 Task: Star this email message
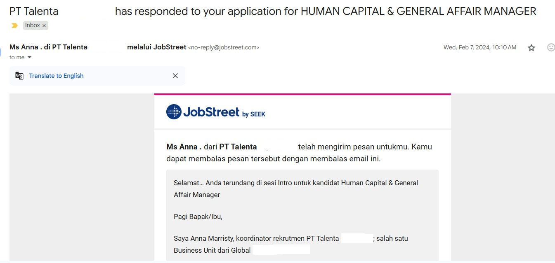(x=531, y=48)
